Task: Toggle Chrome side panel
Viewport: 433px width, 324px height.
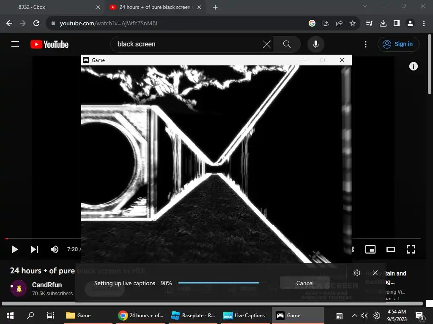Action: click(x=397, y=24)
